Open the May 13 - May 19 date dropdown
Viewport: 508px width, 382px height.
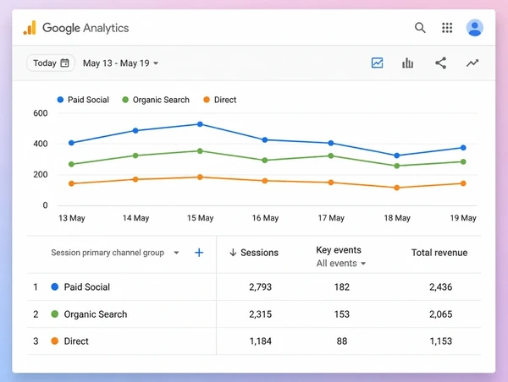click(x=120, y=63)
